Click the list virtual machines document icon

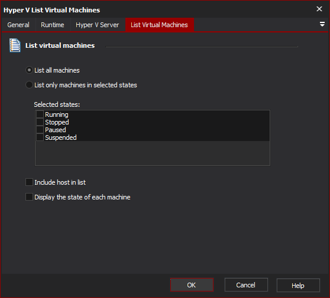tap(15, 45)
